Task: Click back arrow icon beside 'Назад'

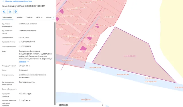Action: pos(3,1)
